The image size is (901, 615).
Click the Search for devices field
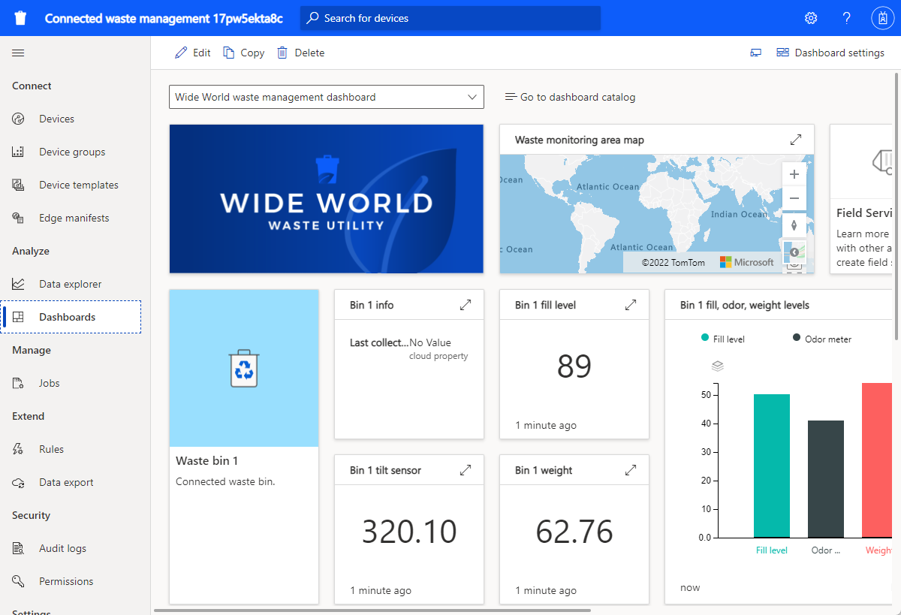coord(450,18)
